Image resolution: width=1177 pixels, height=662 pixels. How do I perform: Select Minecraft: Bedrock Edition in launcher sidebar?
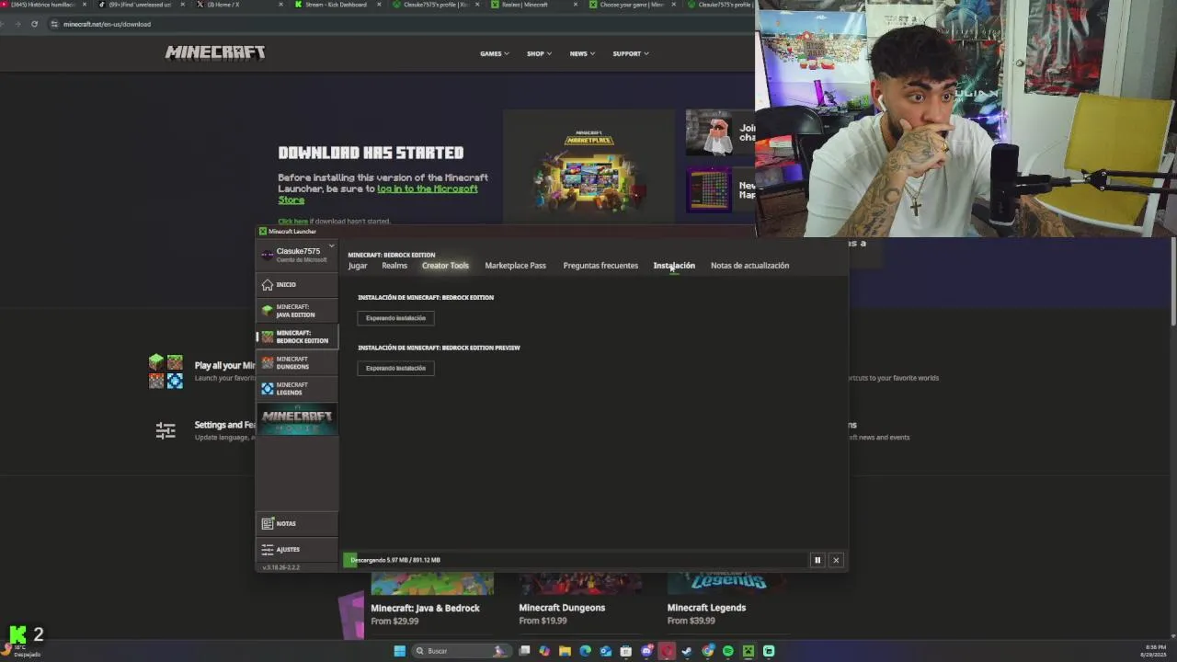[296, 337]
